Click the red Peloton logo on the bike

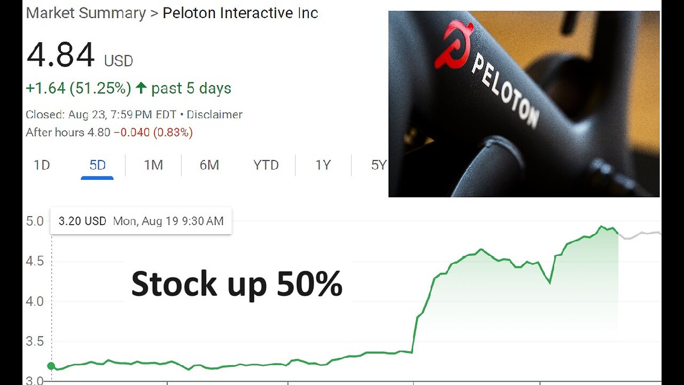pos(453,44)
